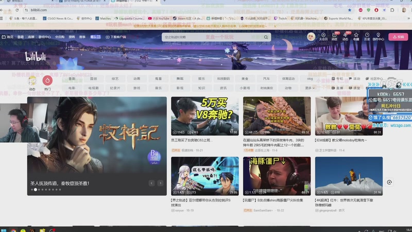The image size is (412, 232).
Task: Close the yellow notification bar
Action: (275, 26)
